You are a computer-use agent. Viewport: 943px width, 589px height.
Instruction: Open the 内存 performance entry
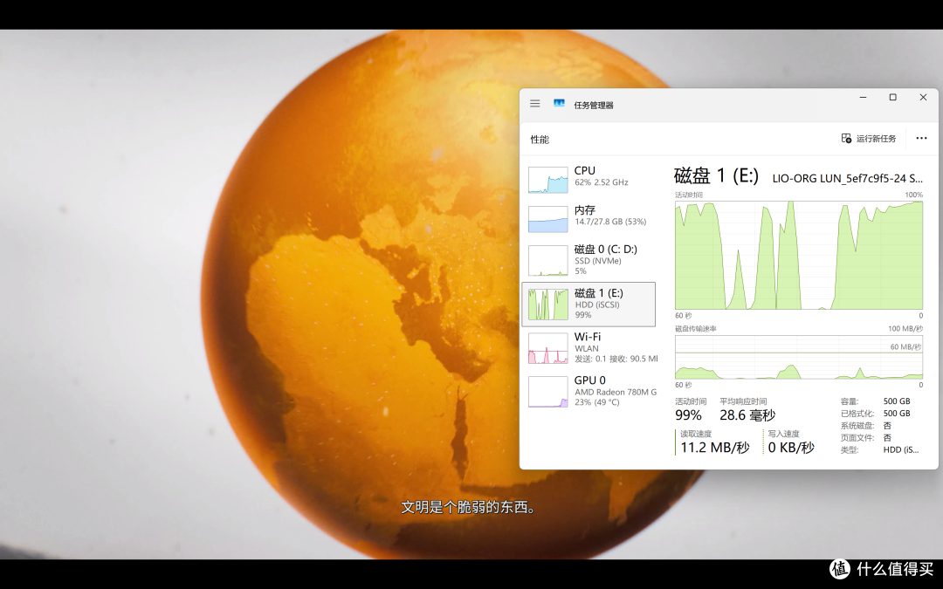point(589,219)
